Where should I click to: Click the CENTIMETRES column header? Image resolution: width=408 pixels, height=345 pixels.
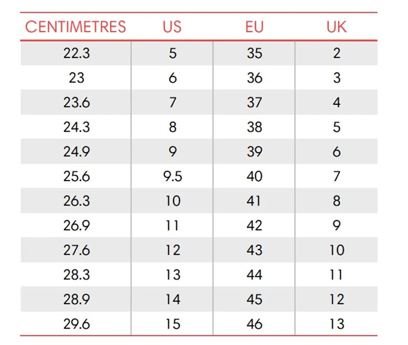pos(75,27)
